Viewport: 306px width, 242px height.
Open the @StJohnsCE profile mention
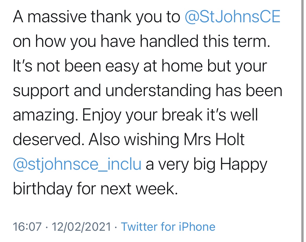click(x=233, y=17)
